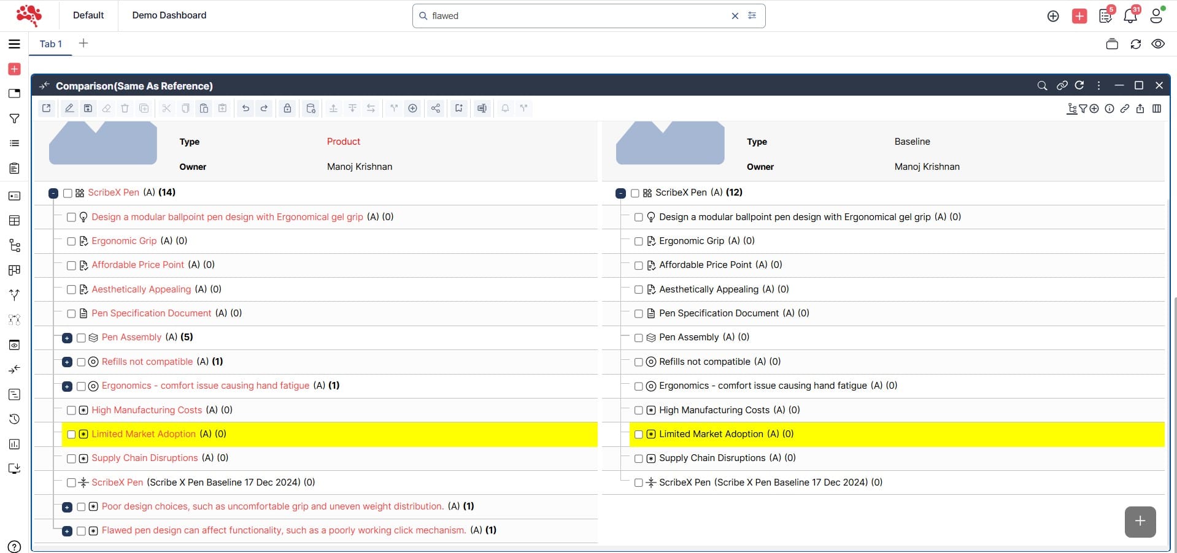Viewport: 1177px width, 553px height.
Task: Open the task list icon with 5 badge
Action: (1106, 16)
